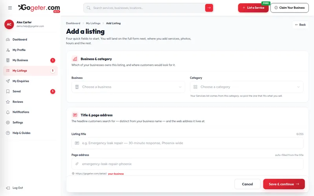Open Settings in the sidebar
This screenshot has height=196, width=314.
31,122
